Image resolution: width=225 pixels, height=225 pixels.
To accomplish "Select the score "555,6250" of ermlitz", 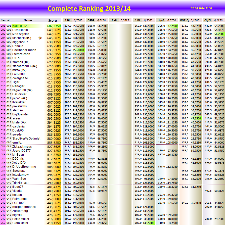I will [54, 143].
